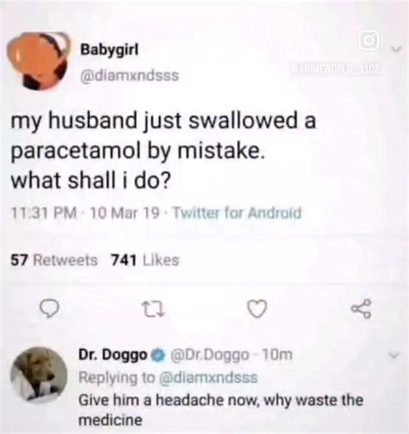Click the @diamxndsss handle under Babygirl
Screen dimensions: 409x434
pos(129,75)
